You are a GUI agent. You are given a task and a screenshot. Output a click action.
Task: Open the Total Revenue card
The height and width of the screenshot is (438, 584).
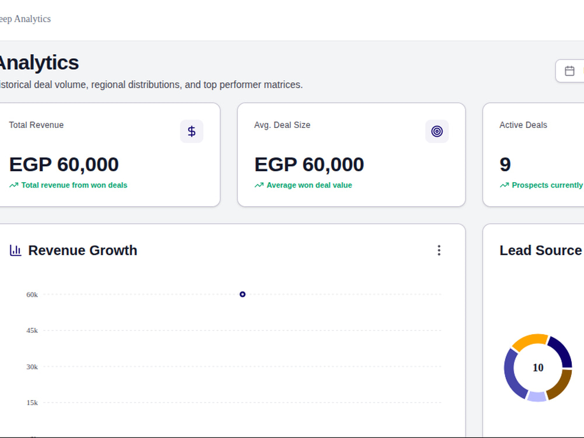(109, 155)
